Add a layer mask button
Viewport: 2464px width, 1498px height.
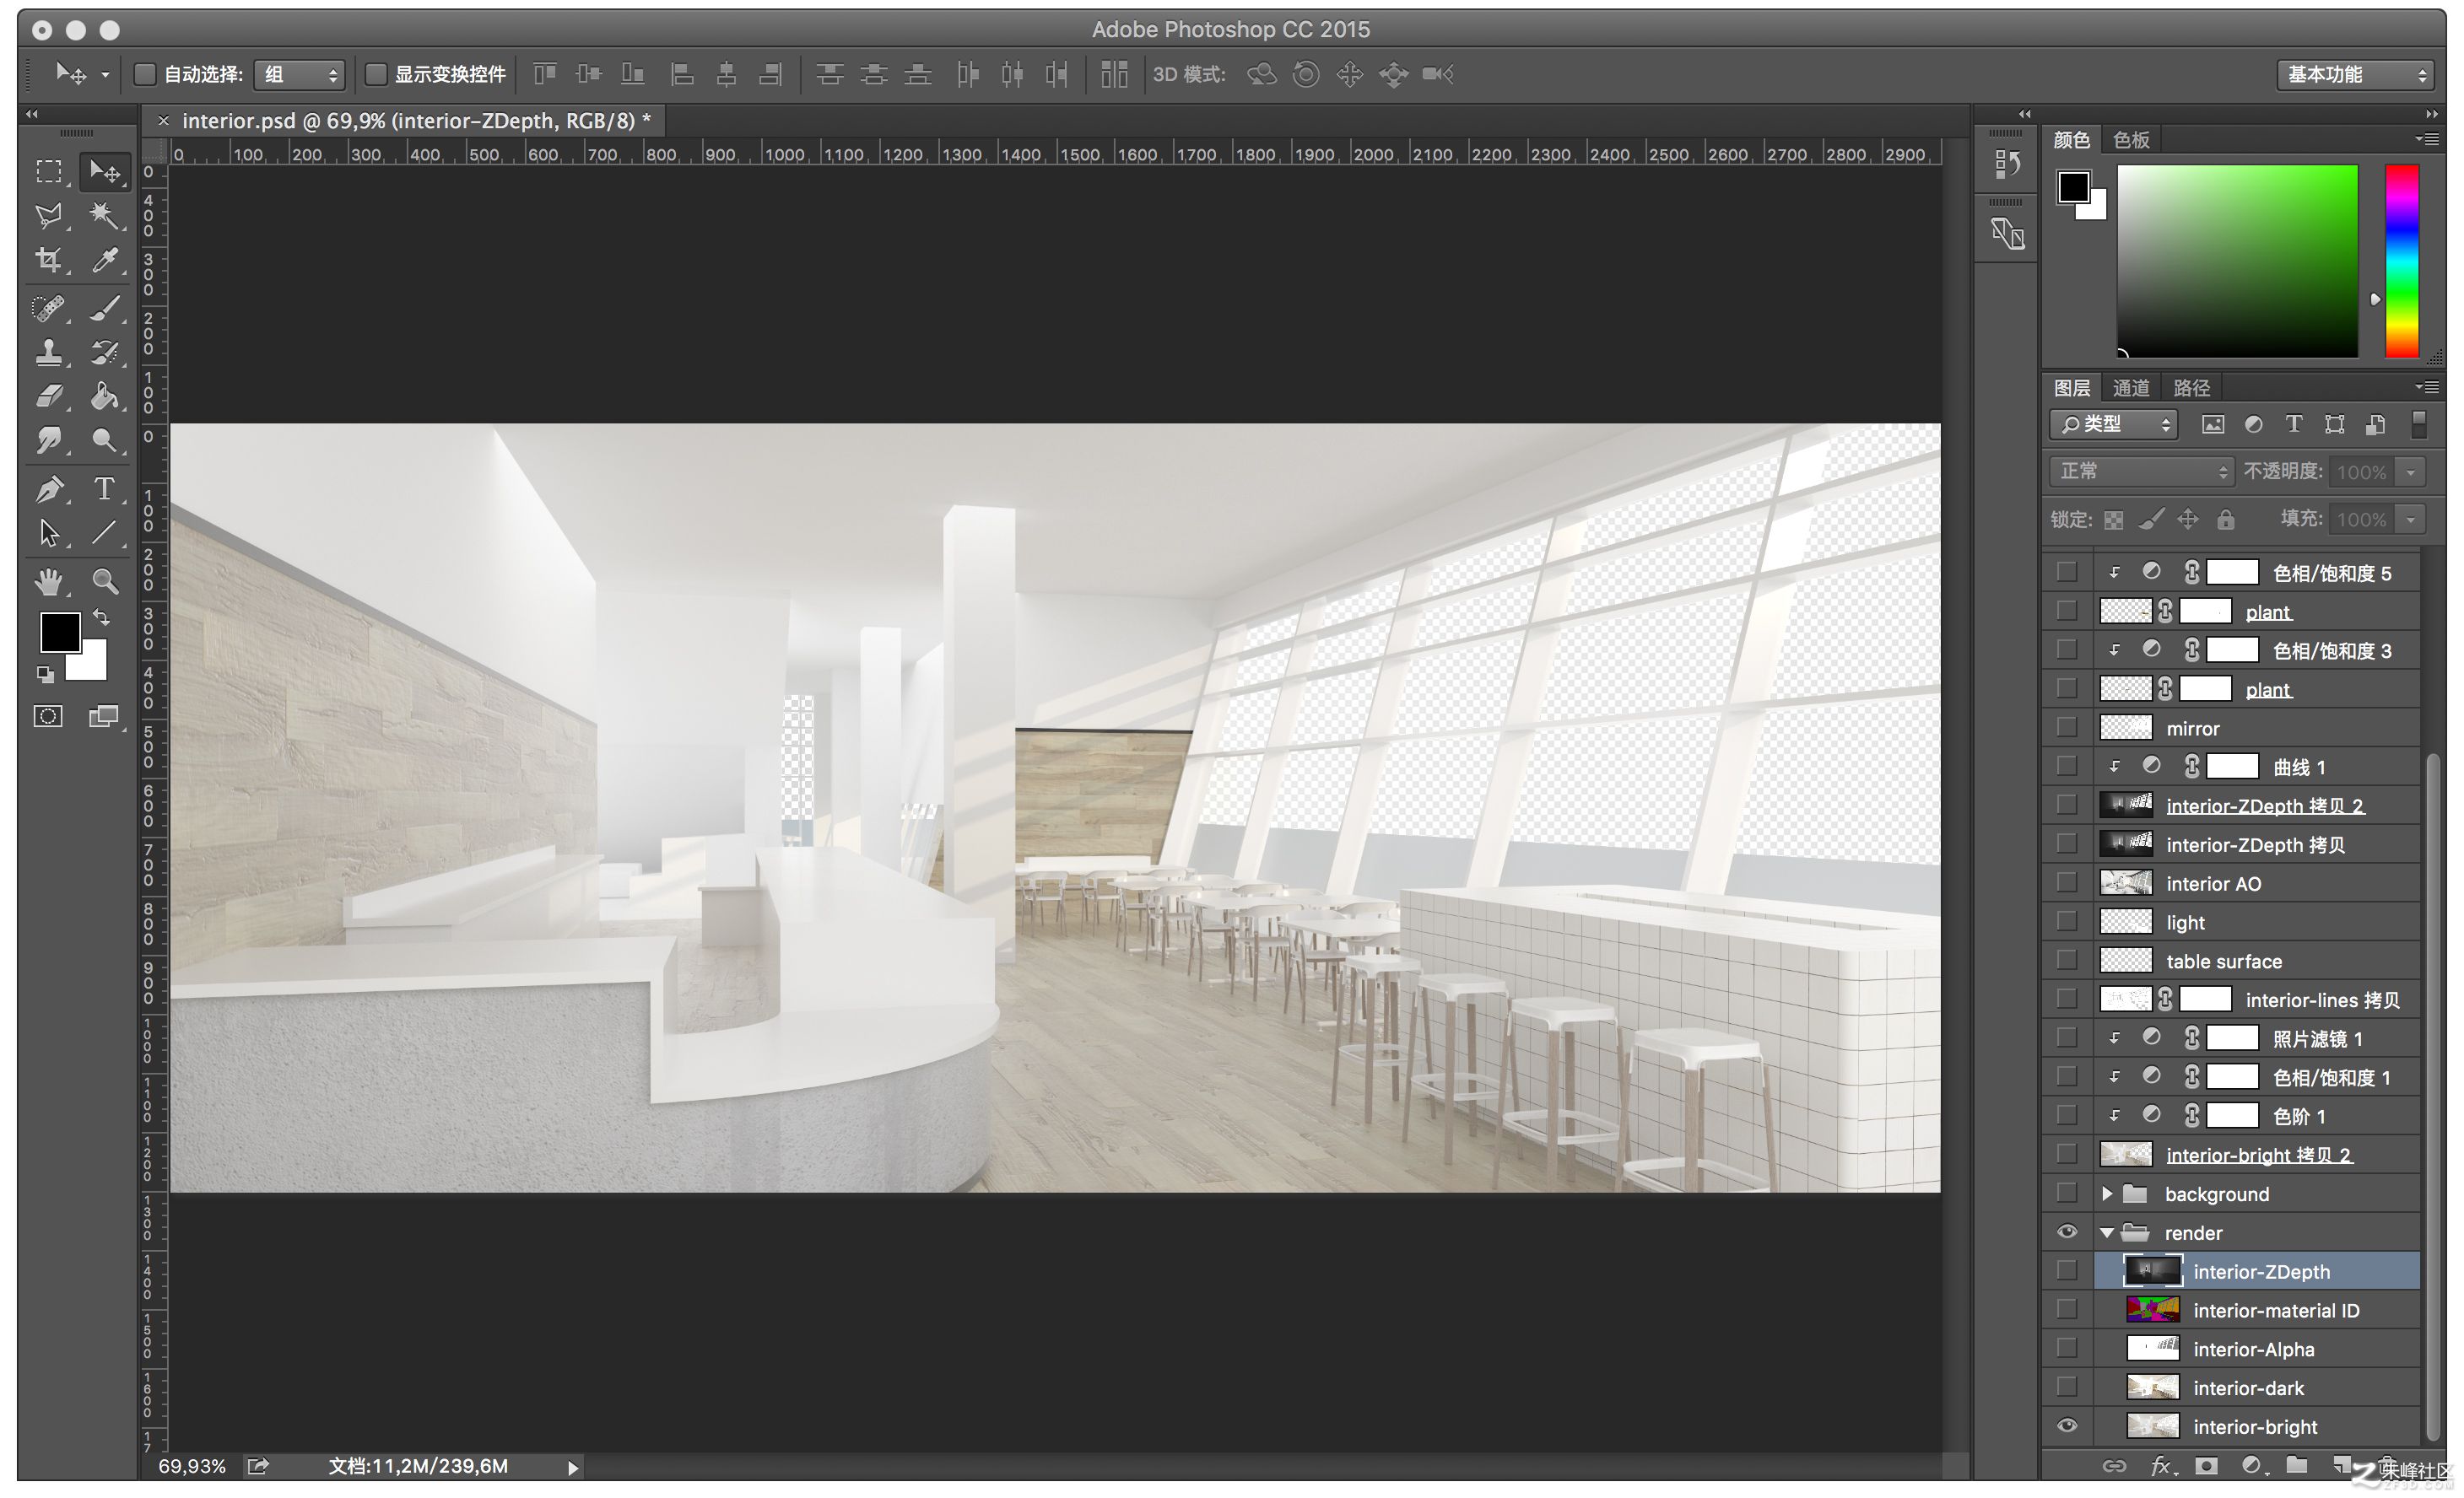[x=2206, y=1466]
